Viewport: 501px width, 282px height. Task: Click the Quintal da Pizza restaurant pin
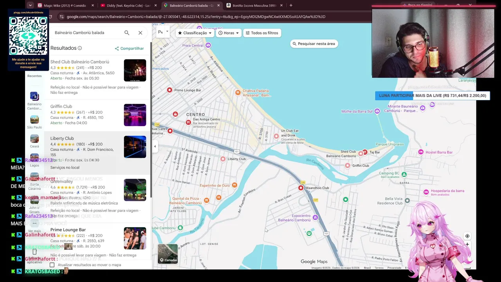[x=207, y=201]
